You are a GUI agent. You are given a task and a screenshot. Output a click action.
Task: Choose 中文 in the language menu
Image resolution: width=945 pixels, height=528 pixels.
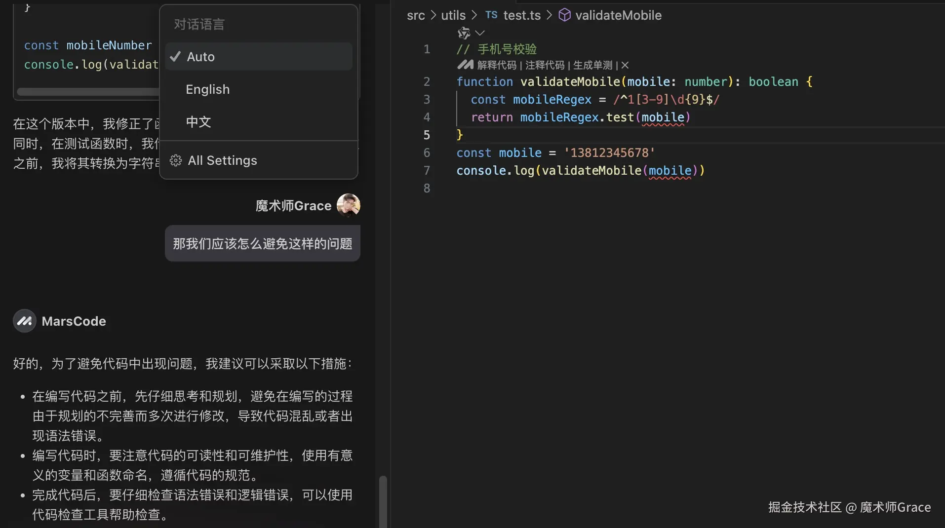pos(259,122)
